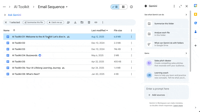Select AI Toolkit D6: Your AI Lifelong Learning Journey
200x112 pixels.
click(x=69, y=68)
